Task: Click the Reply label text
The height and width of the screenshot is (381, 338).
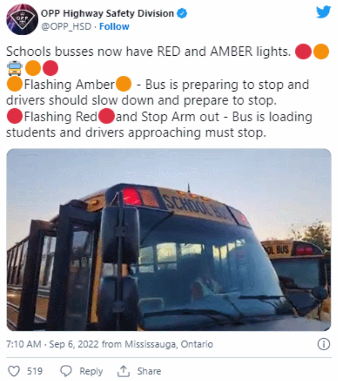Action: point(91,371)
